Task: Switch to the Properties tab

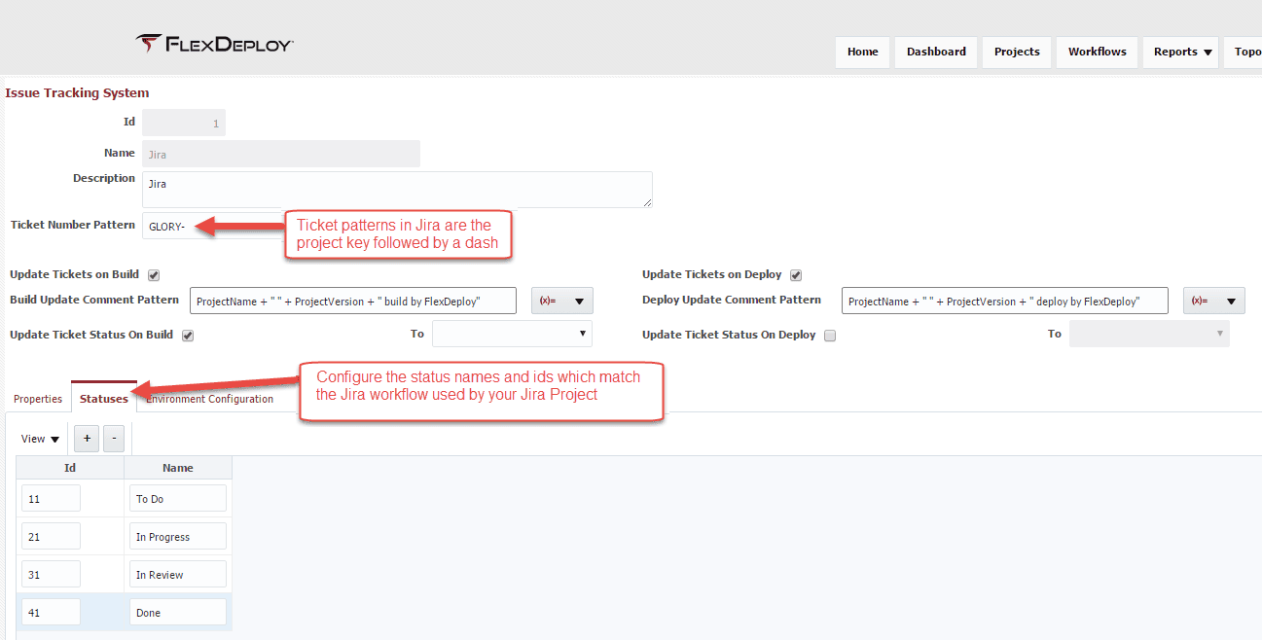Action: tap(38, 399)
